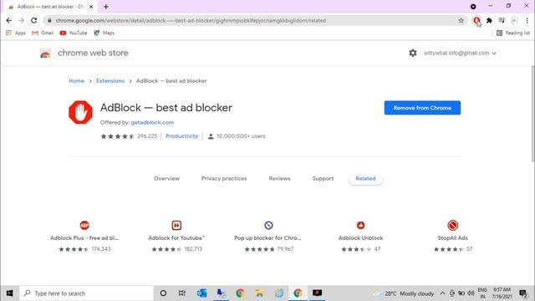Open the Windows Start menu
535x301 pixels.
coord(9,293)
